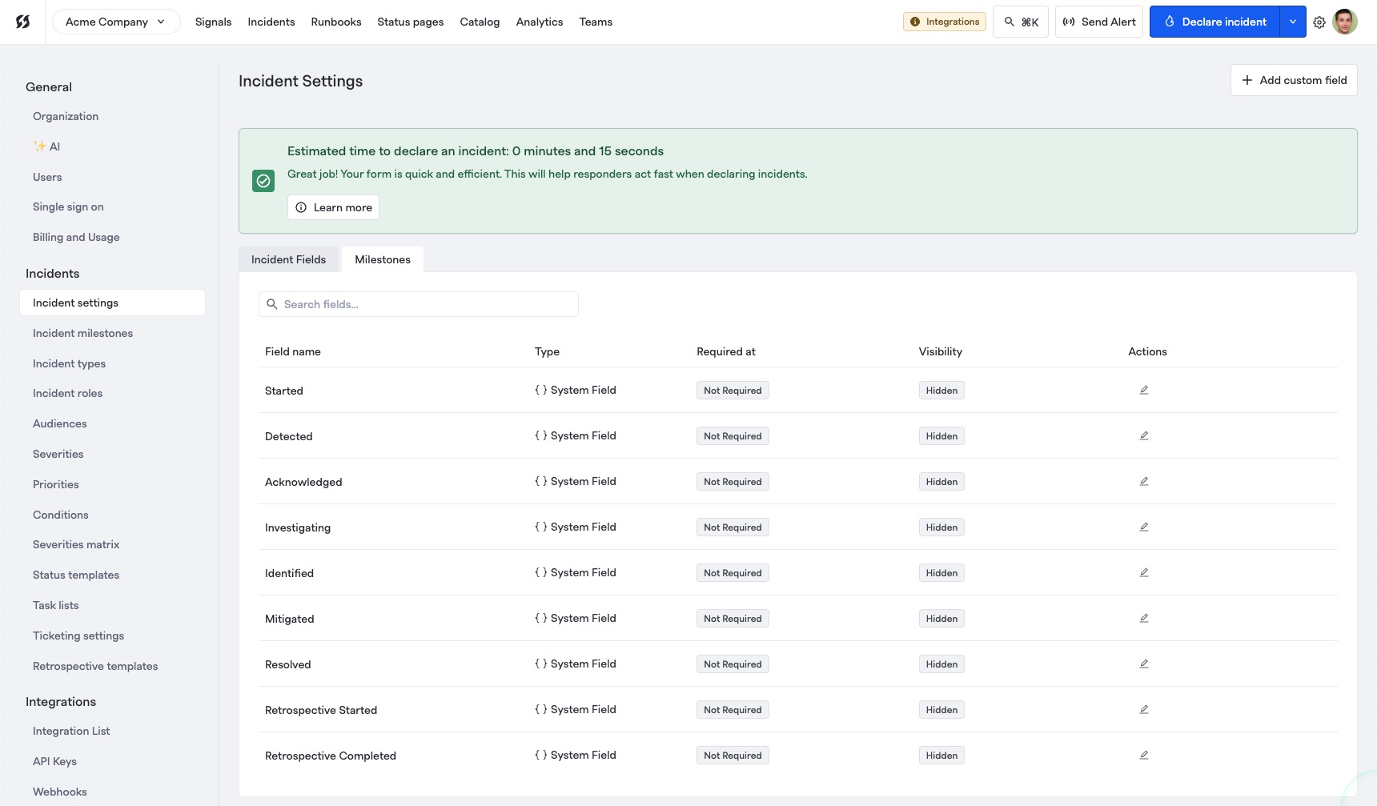Click the app logo icon in header
The width and height of the screenshot is (1377, 806).
click(x=22, y=22)
